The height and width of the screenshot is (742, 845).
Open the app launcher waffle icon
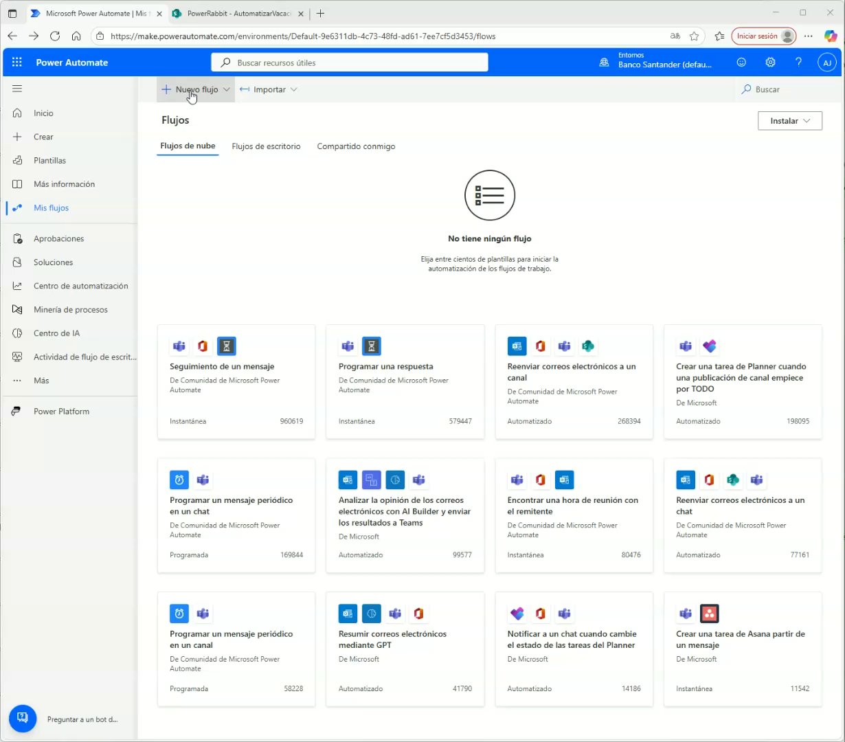point(17,62)
